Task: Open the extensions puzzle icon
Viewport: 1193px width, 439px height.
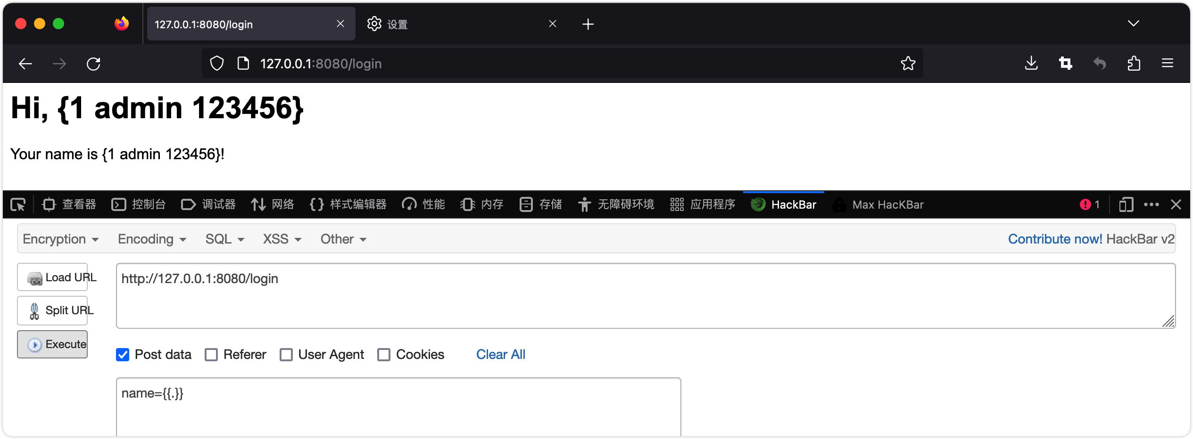Action: [x=1134, y=64]
